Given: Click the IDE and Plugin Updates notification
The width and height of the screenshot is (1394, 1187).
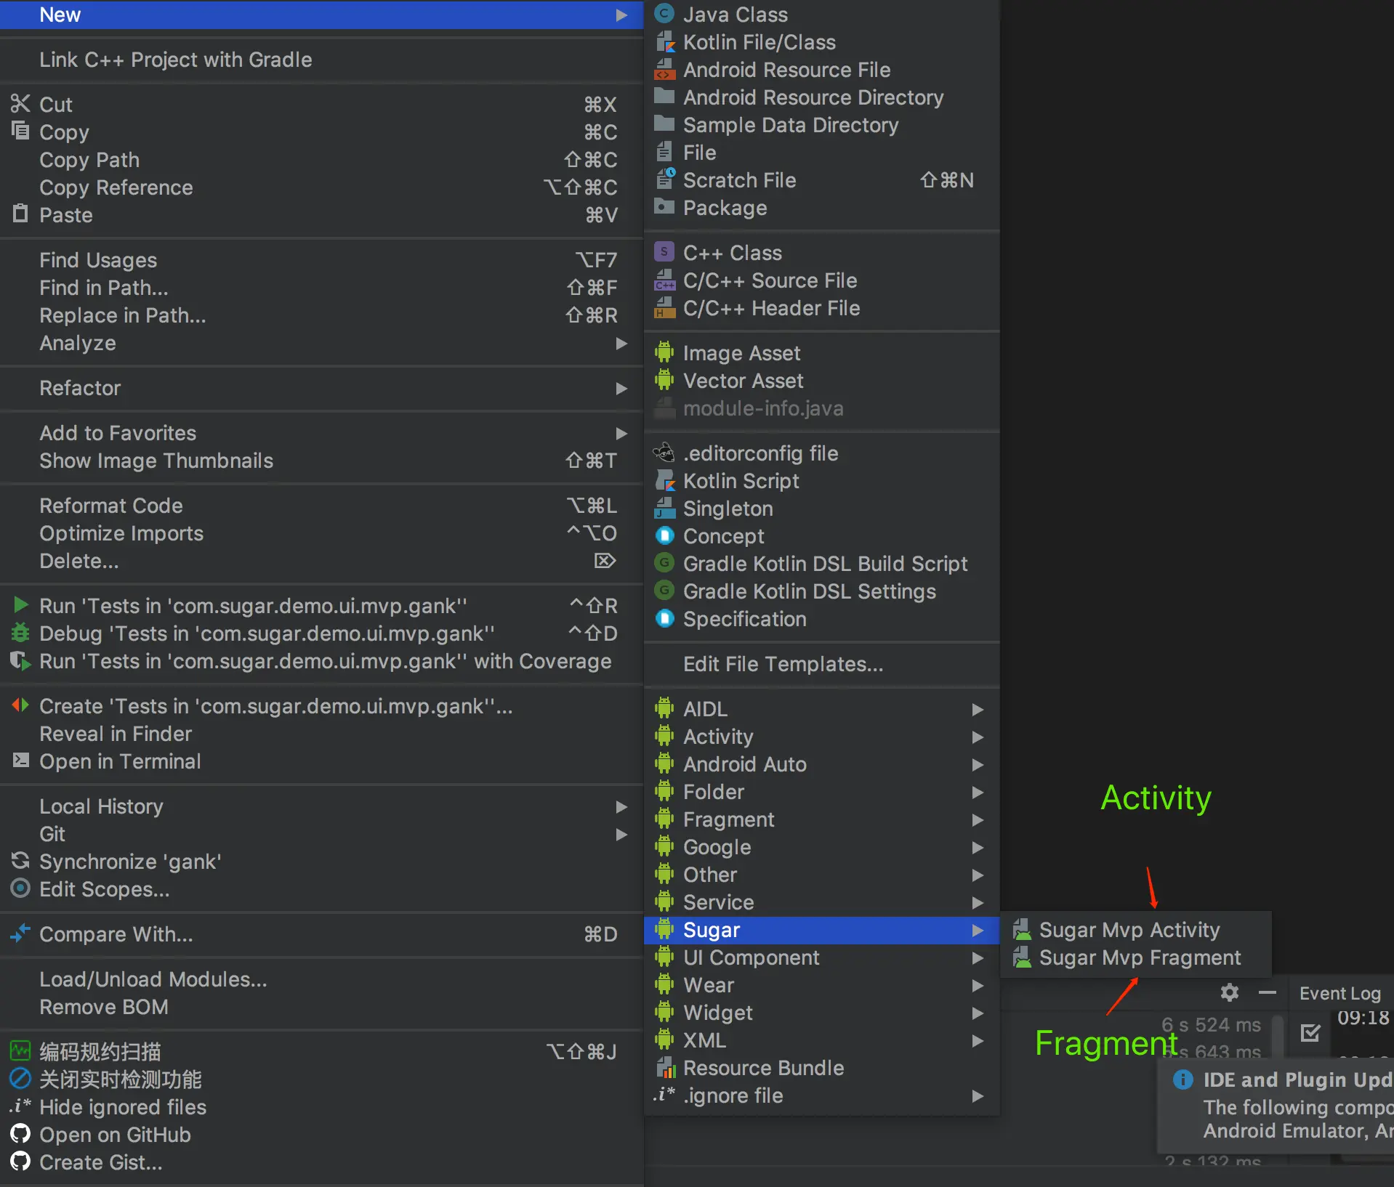Looking at the screenshot, I should coord(1276,1104).
